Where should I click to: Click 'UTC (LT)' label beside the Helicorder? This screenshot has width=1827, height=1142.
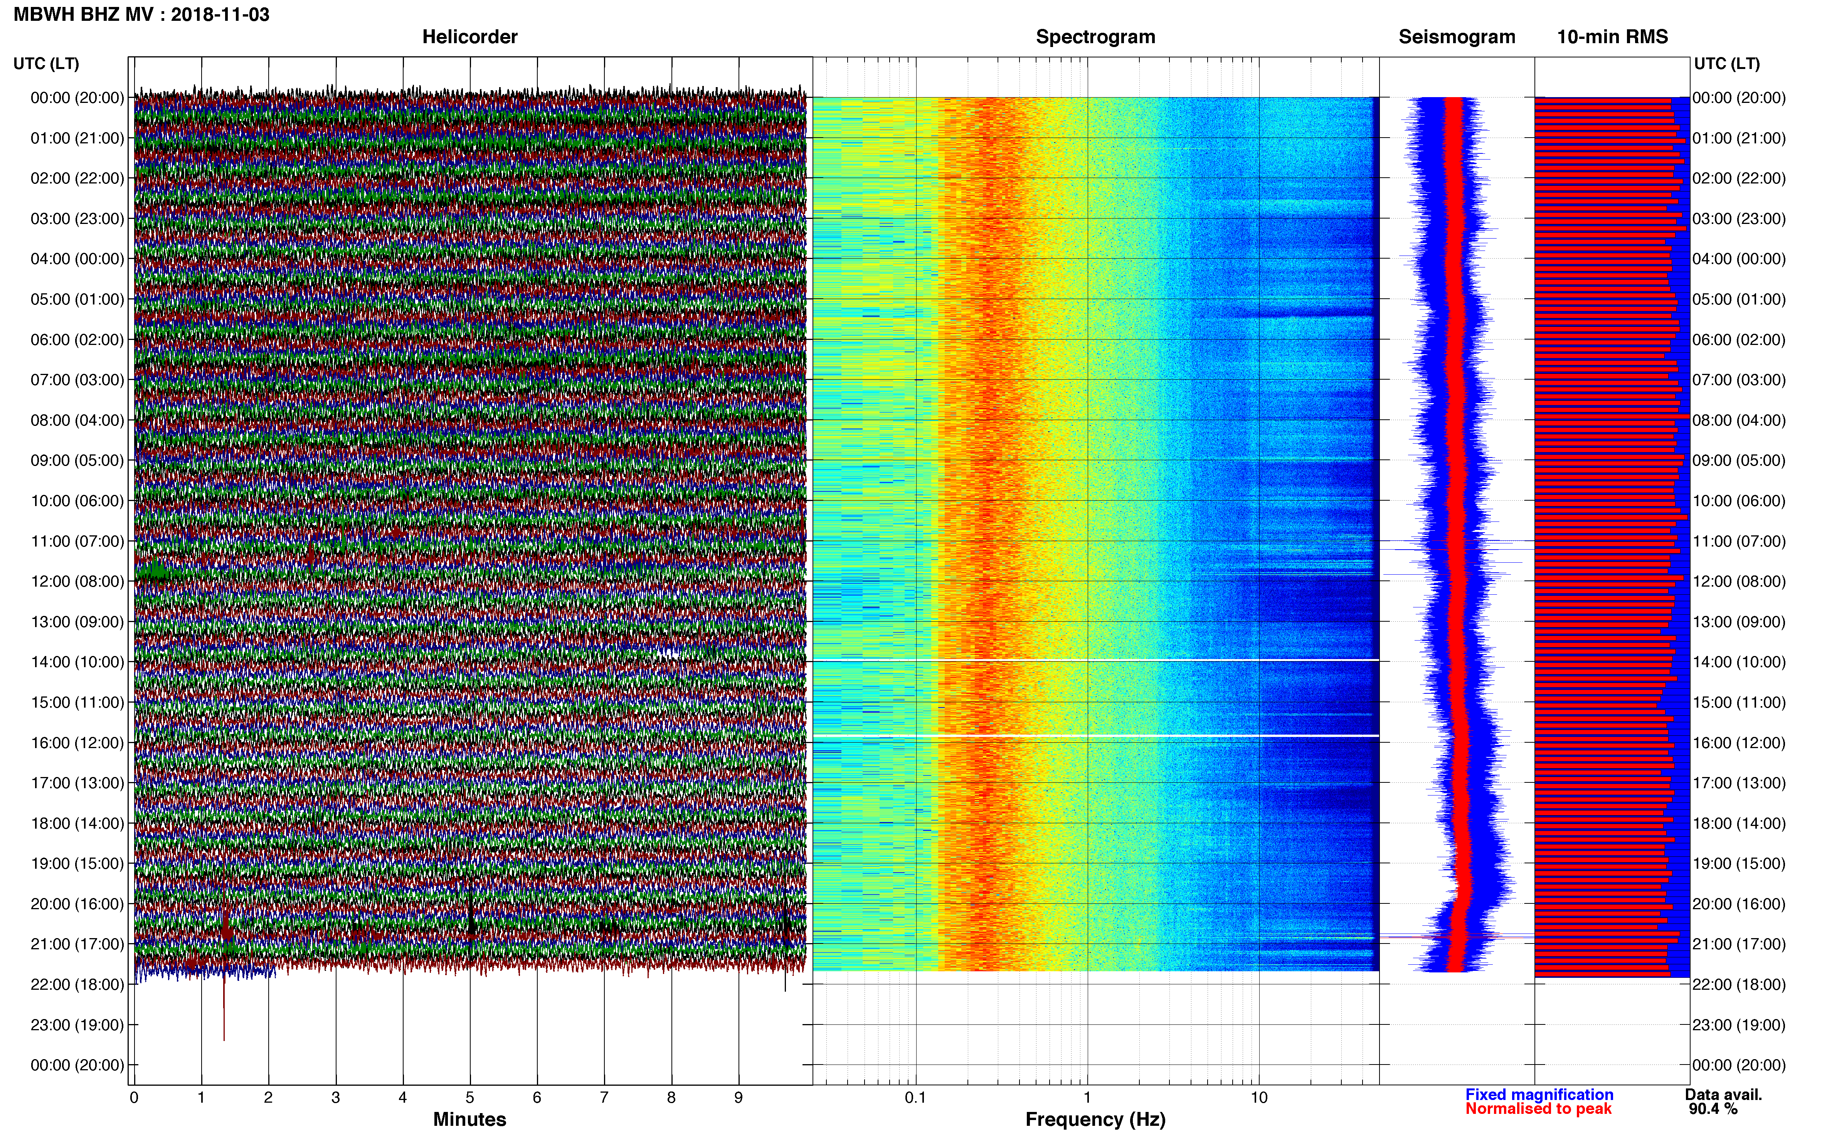pos(46,64)
